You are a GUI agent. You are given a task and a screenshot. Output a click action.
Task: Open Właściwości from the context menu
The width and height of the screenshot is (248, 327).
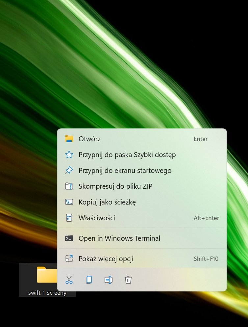tap(142, 218)
